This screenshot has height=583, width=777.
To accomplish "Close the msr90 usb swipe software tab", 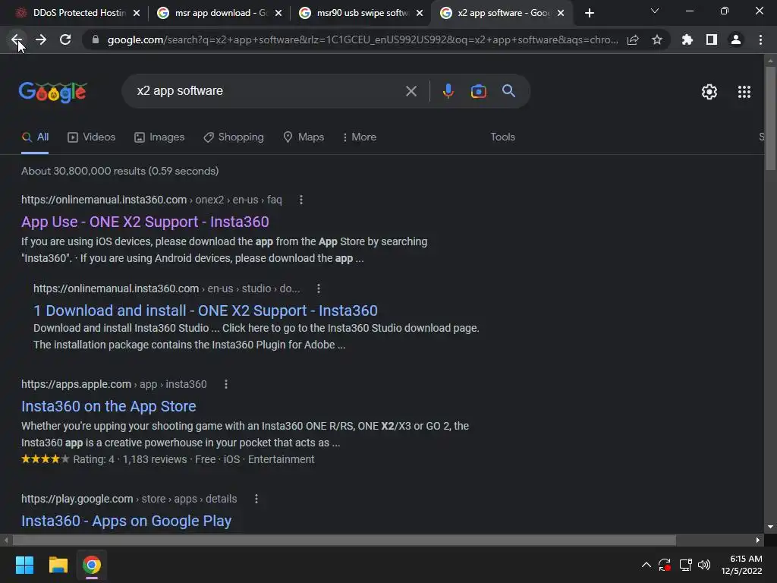I will tap(420, 14).
